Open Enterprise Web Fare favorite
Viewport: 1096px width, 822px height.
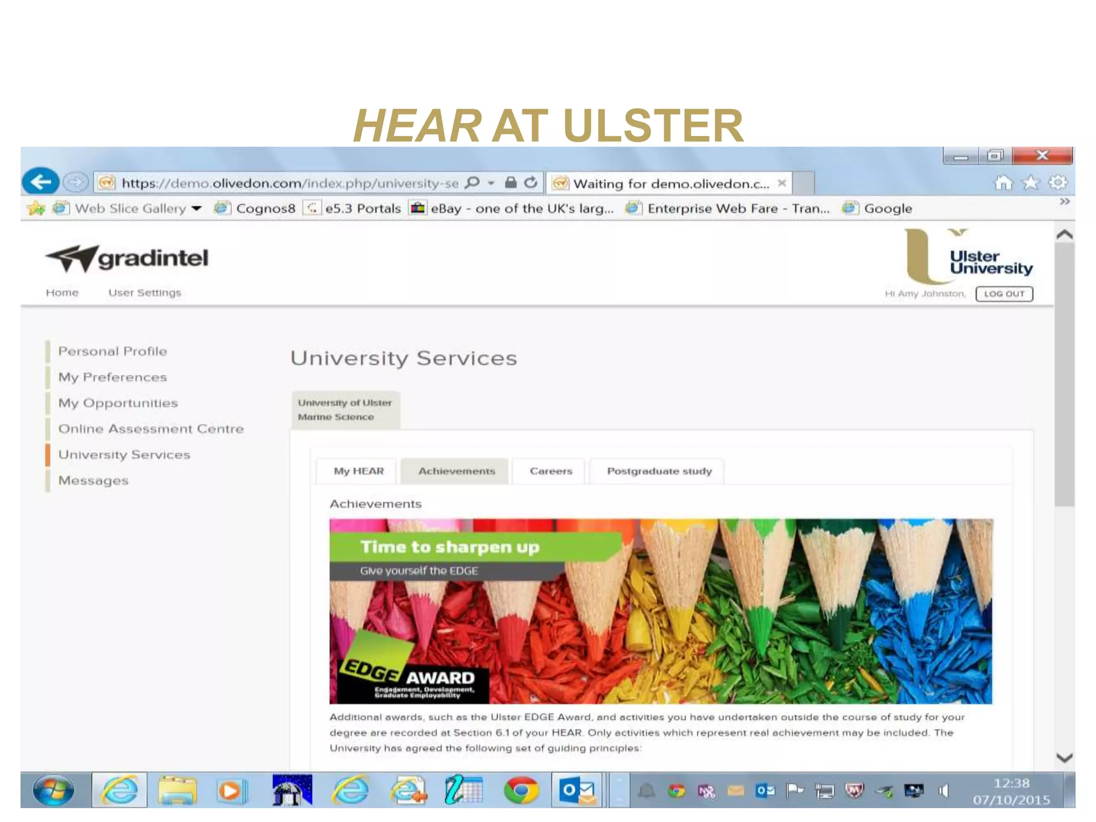point(728,208)
